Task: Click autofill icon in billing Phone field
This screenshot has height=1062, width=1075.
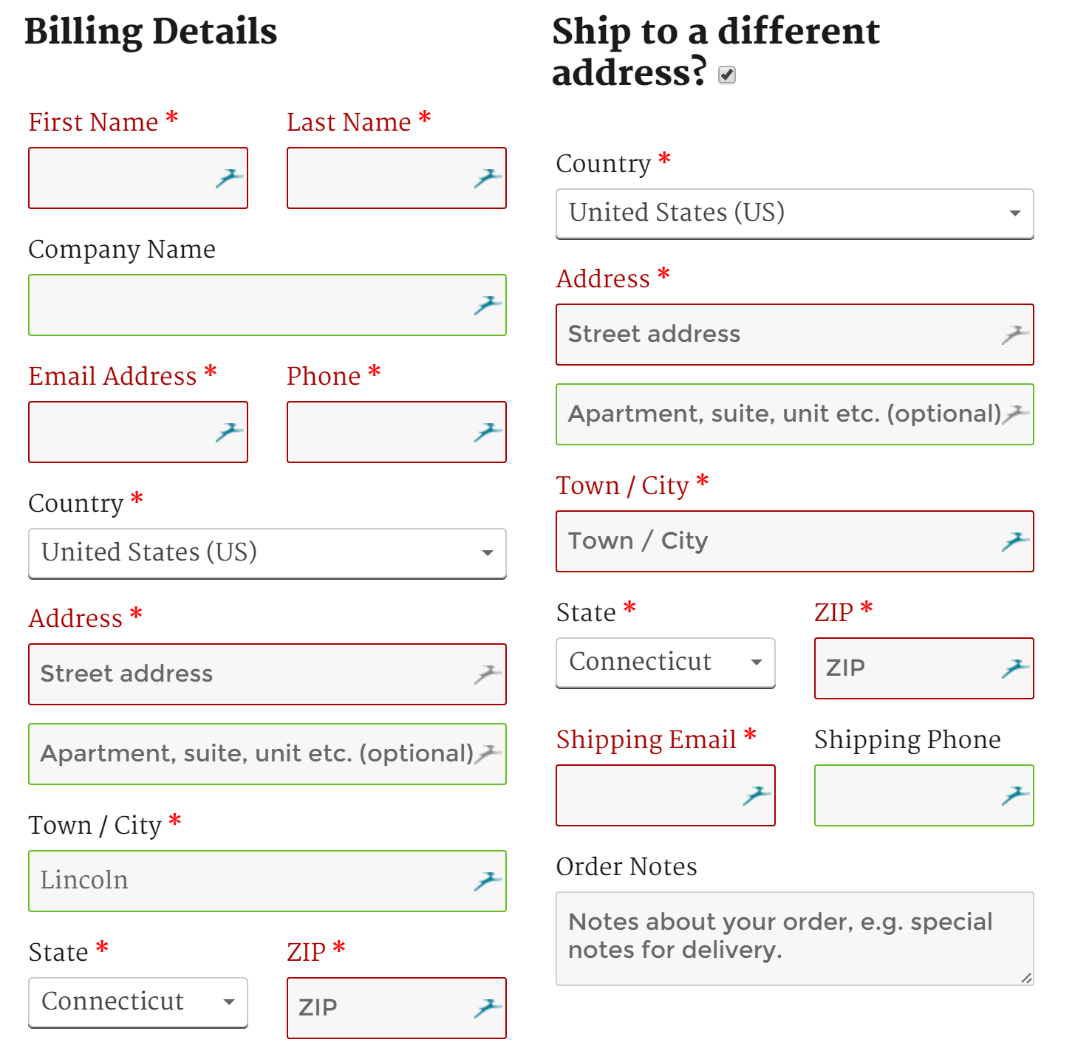Action: pos(488,432)
